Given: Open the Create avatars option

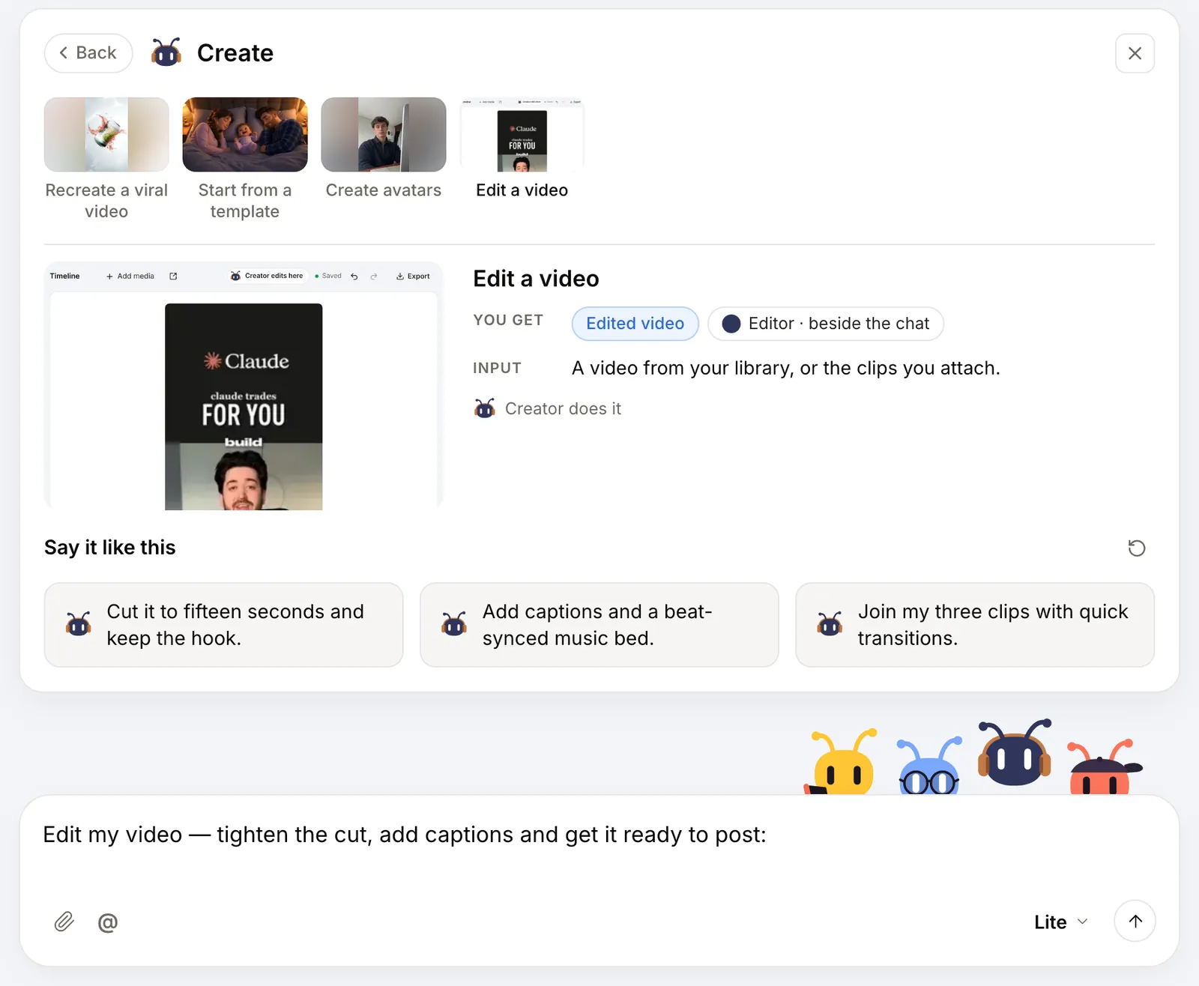Looking at the screenshot, I should click(x=384, y=149).
